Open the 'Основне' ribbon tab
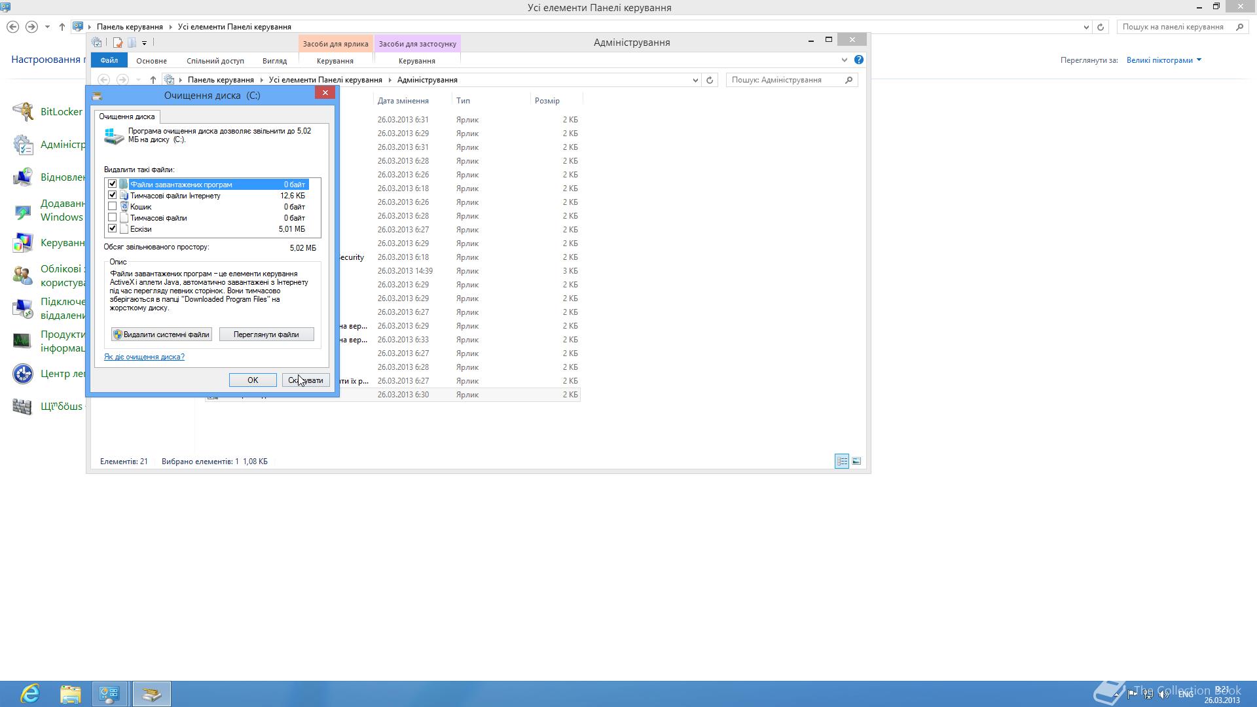Screen dimensions: 1257x707 click(151, 60)
